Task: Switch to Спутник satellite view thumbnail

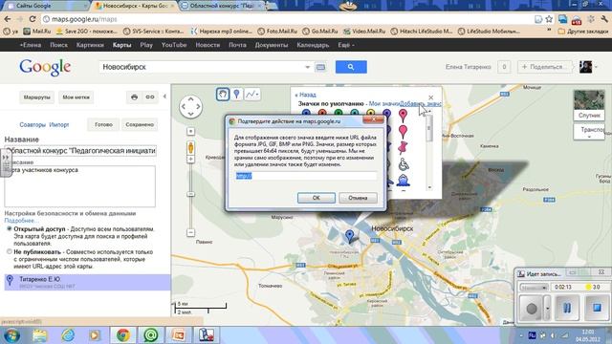Action: coord(589,104)
